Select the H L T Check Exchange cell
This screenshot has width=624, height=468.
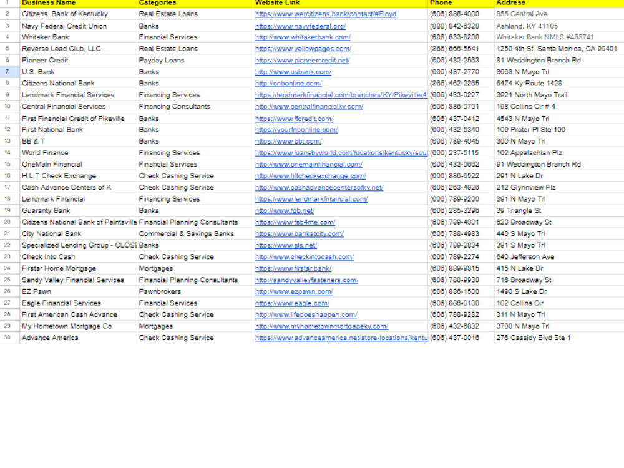point(79,175)
